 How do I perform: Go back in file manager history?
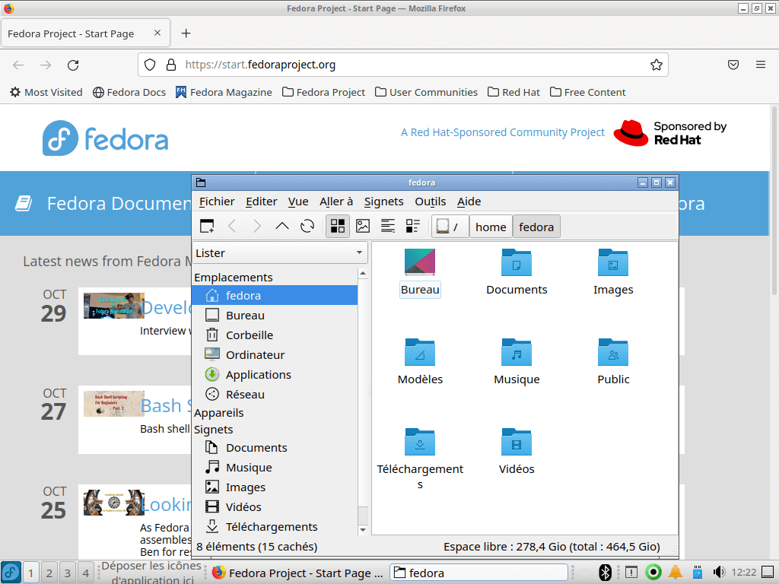(232, 227)
